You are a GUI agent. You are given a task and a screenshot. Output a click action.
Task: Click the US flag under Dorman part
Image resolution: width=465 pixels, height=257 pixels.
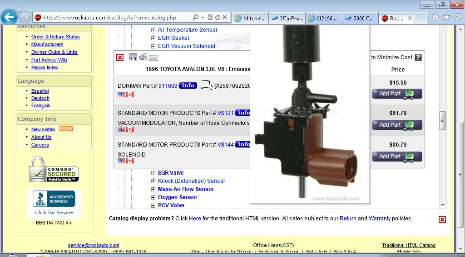tap(121, 95)
